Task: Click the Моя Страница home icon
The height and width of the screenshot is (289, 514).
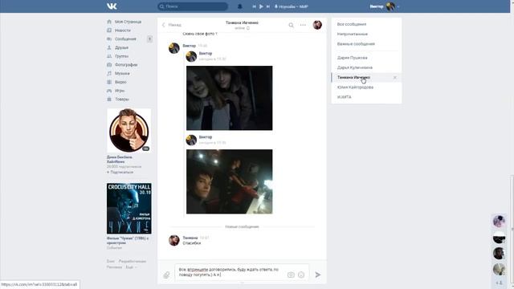Action: click(109, 22)
